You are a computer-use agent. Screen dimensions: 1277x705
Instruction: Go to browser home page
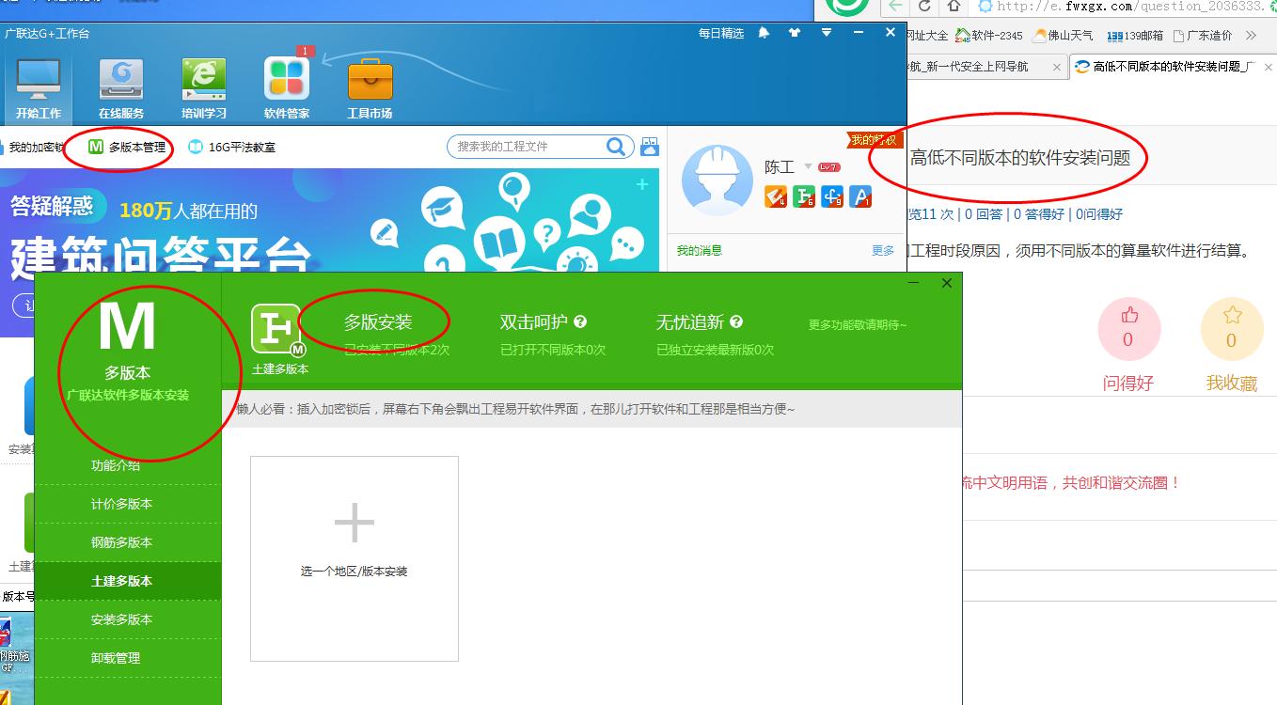tap(954, 7)
